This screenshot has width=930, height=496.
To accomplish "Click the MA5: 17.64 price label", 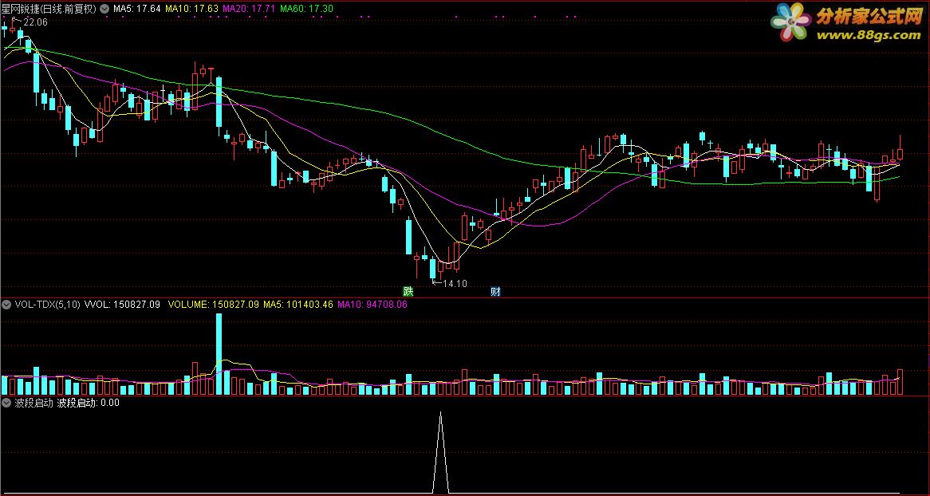I will (137, 9).
